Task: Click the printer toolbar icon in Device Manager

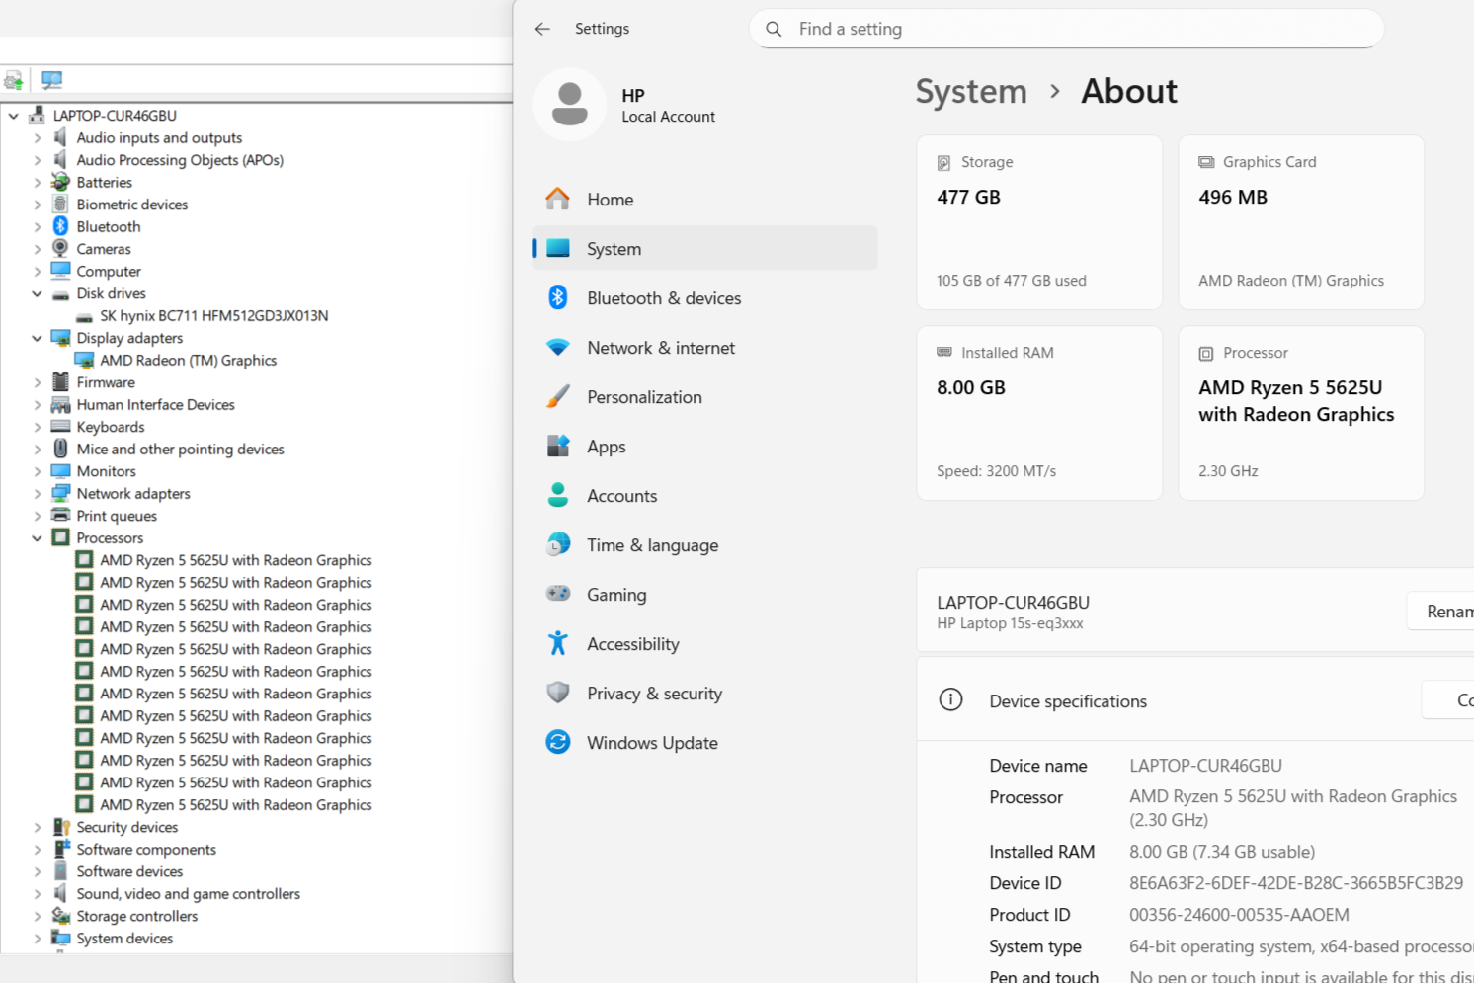Action: [13, 80]
